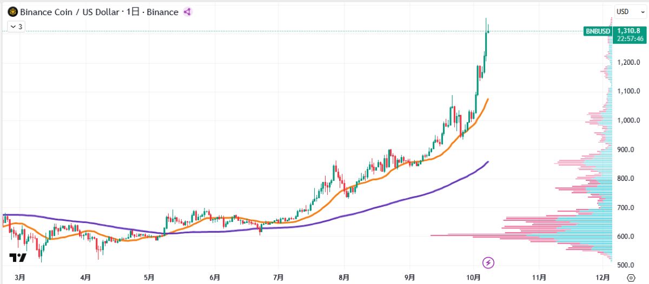Click the TradingView logo in the chart corner
Viewport: 649px width, 284px height.
pyautogui.click(x=18, y=258)
